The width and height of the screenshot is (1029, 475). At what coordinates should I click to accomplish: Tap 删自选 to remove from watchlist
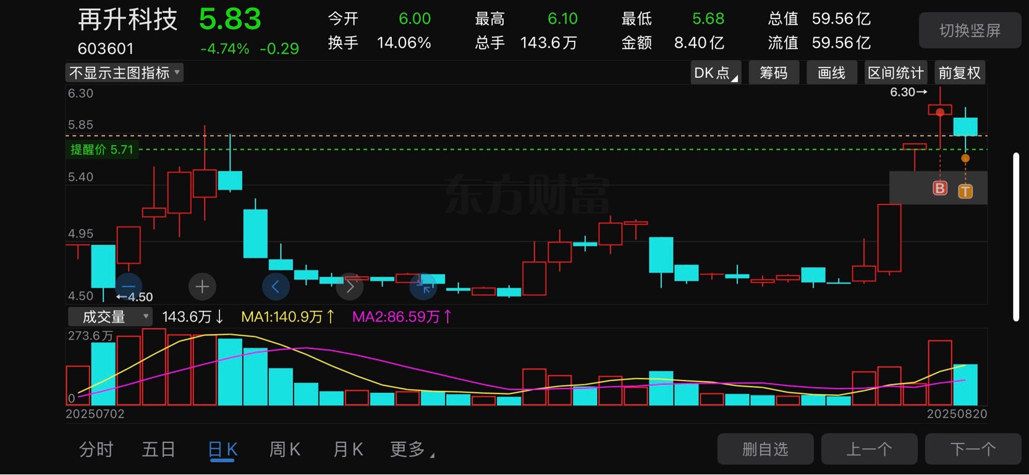(x=765, y=449)
